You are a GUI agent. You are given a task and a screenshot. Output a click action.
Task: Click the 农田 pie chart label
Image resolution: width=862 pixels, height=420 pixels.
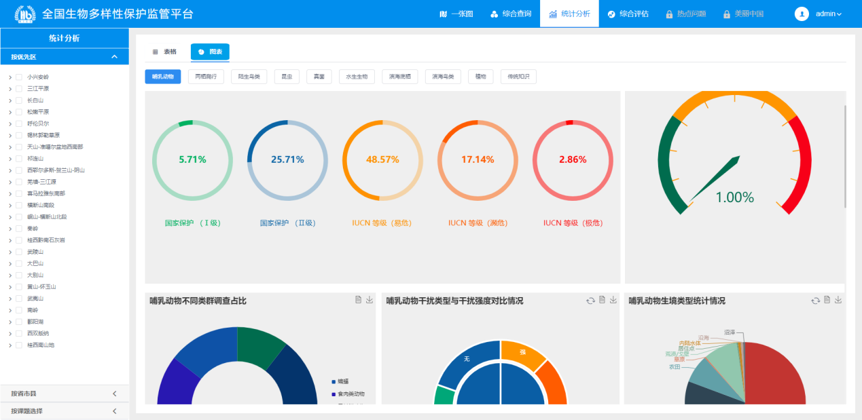point(675,366)
